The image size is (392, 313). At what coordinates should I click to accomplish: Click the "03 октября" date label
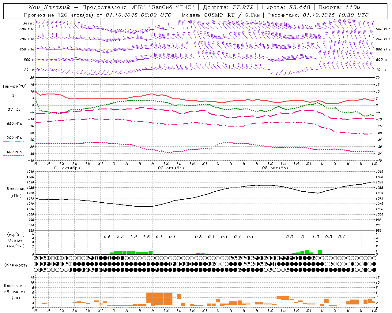pyautogui.click(x=275, y=168)
